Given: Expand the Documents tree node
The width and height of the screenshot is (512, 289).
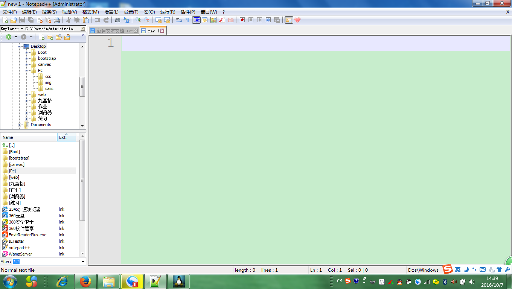Looking at the screenshot, I should point(20,125).
